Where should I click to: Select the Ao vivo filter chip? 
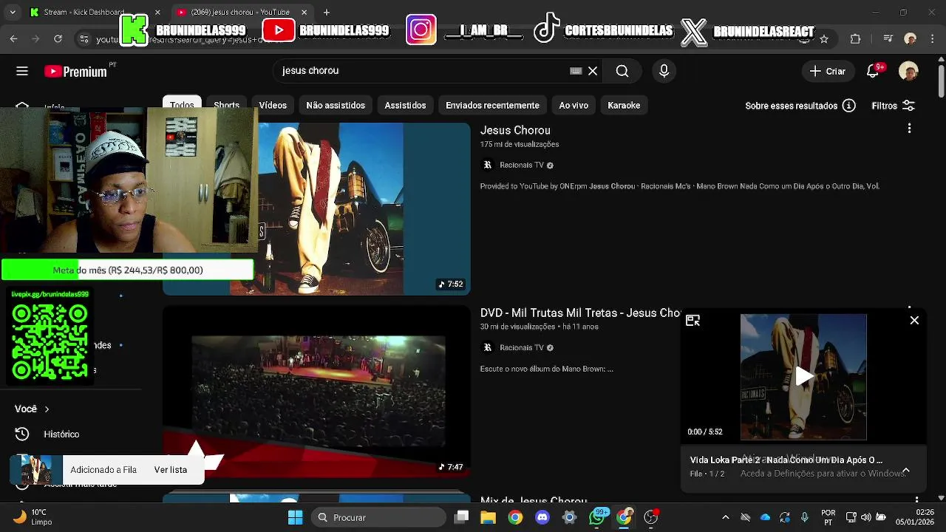pos(574,105)
